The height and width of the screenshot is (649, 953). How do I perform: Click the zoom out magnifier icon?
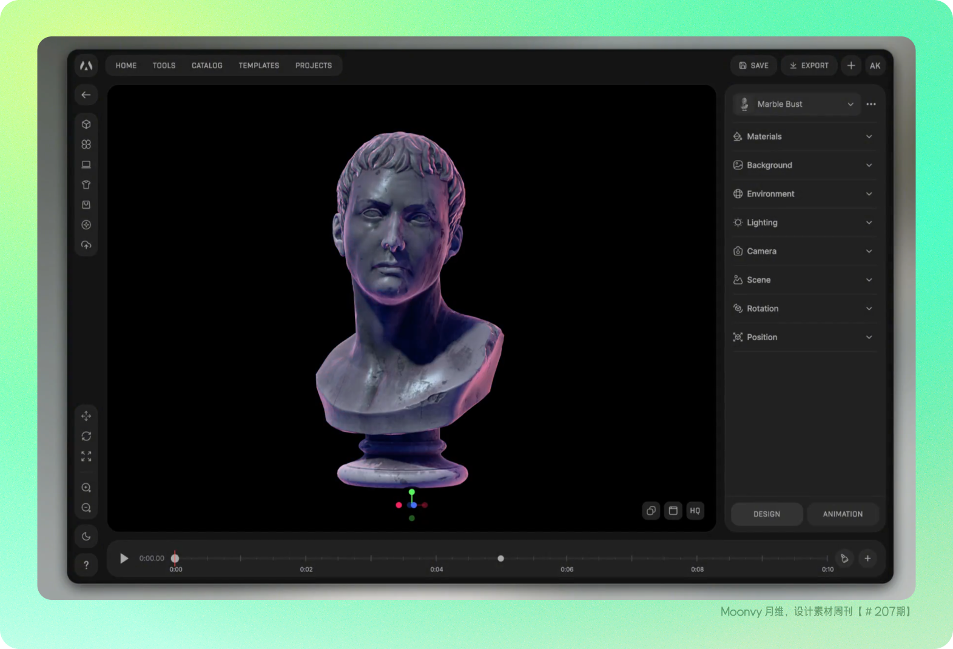(x=86, y=508)
